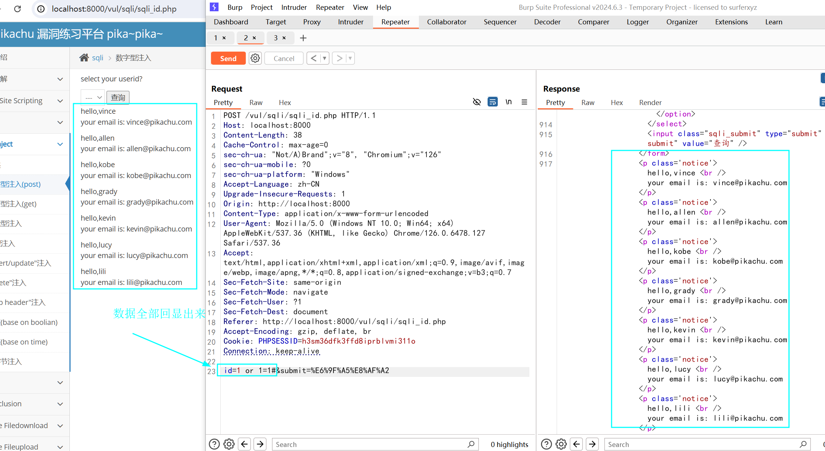
Task: Open the Intruder menu
Action: click(x=294, y=7)
